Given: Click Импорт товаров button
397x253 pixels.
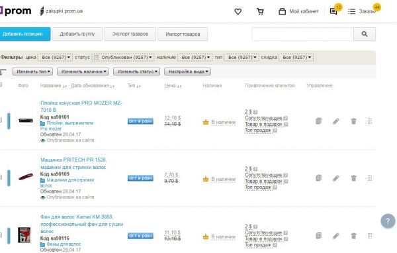Looking at the screenshot, I should 183,34.
